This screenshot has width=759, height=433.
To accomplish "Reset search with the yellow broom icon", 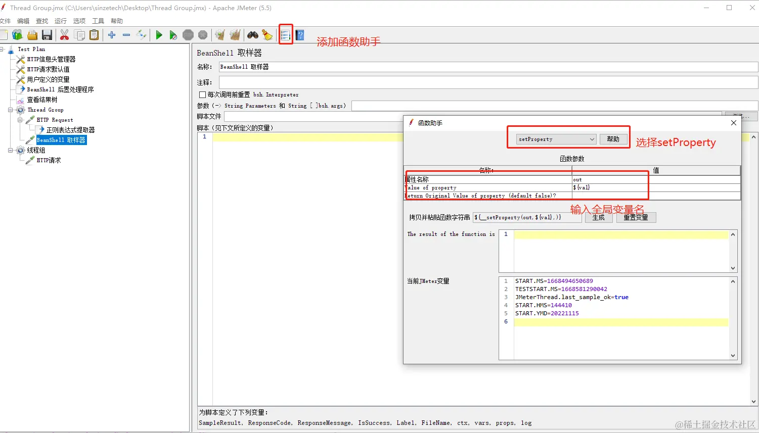I will coord(267,35).
